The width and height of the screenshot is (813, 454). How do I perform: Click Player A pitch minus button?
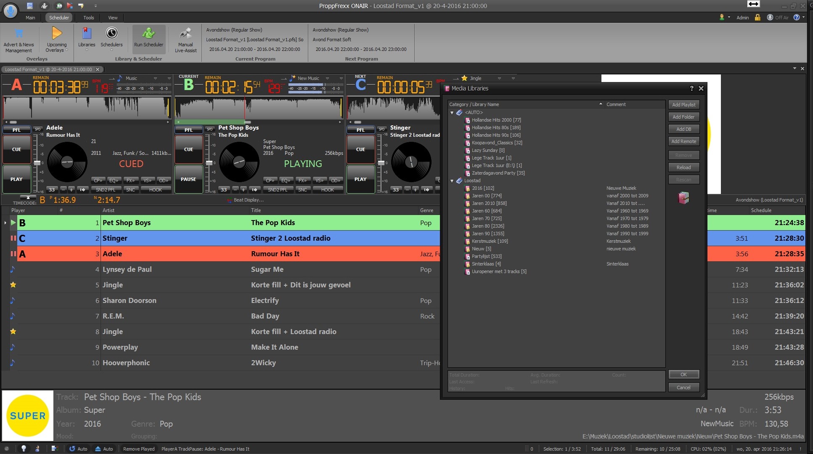[64, 190]
